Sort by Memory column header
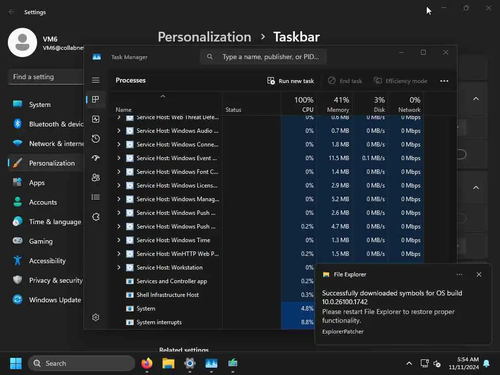Screen dimensions: 500x375 tap(335, 104)
